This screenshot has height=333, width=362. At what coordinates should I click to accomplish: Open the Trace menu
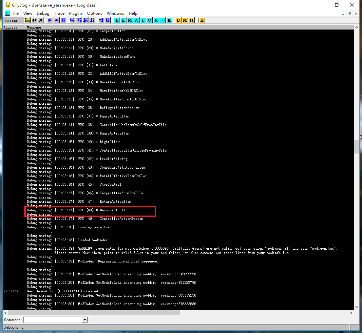pos(59,13)
